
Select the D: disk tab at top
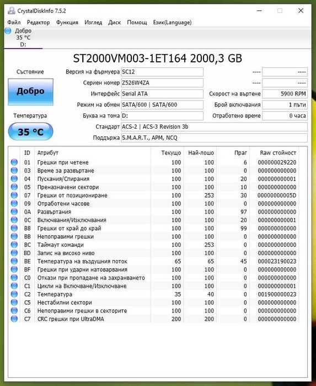pos(23,38)
